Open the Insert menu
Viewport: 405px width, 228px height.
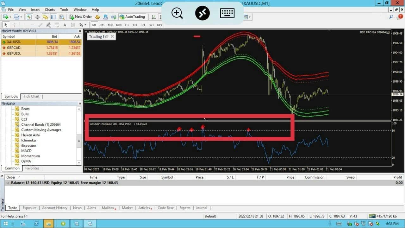pos(35,9)
